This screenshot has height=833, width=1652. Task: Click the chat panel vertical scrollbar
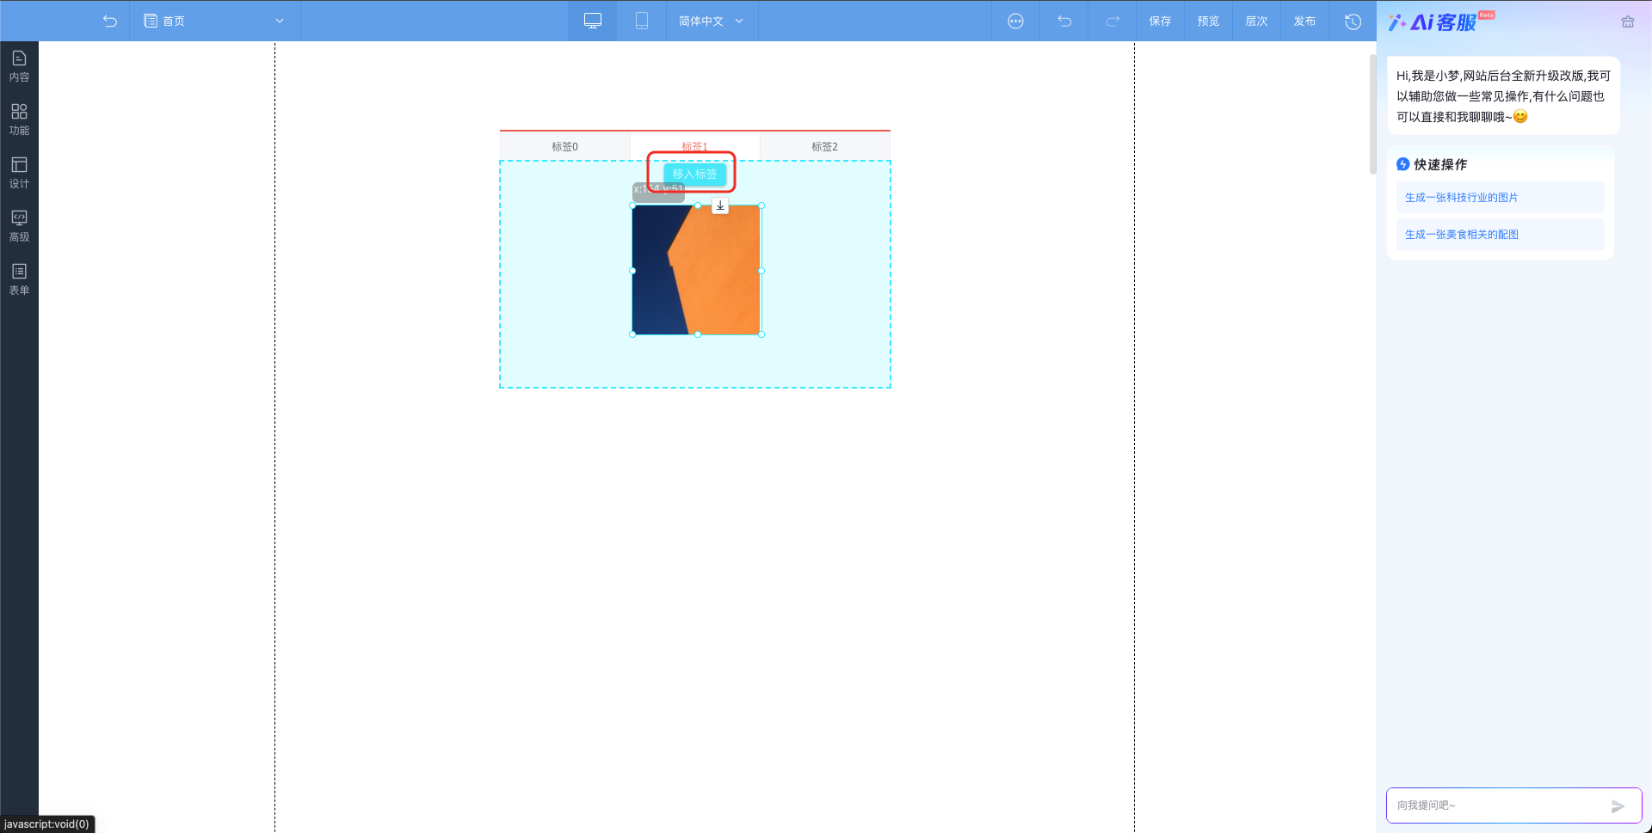(1372, 114)
